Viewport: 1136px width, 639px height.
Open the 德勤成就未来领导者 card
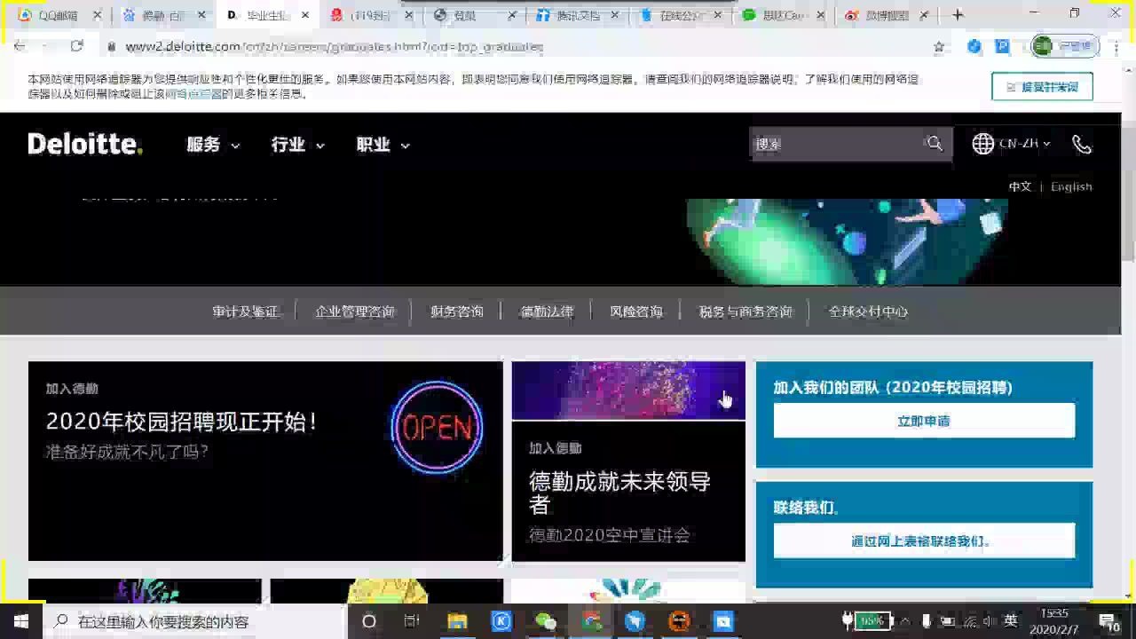(628, 461)
